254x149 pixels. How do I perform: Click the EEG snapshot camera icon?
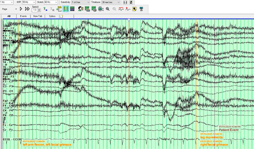[87, 9]
